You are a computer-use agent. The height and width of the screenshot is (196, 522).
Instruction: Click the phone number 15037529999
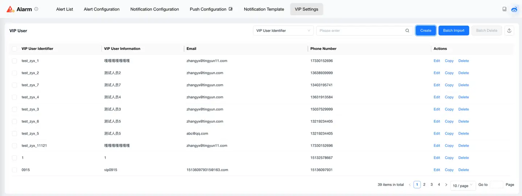coord(322,109)
